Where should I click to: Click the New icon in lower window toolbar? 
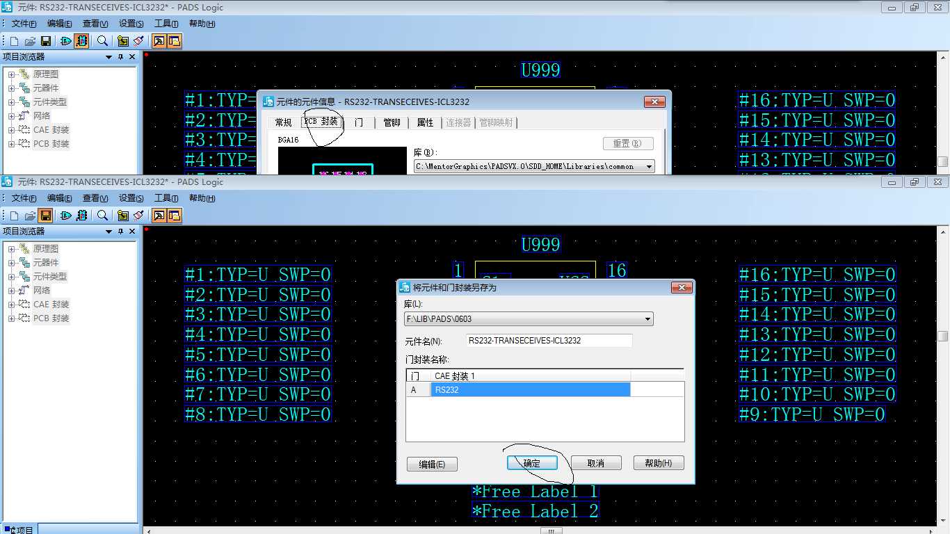click(x=14, y=216)
